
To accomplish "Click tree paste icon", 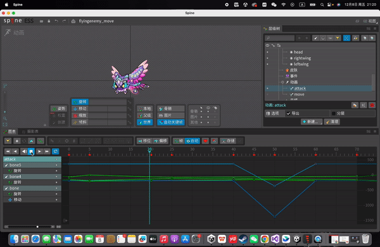I will [372, 38].
